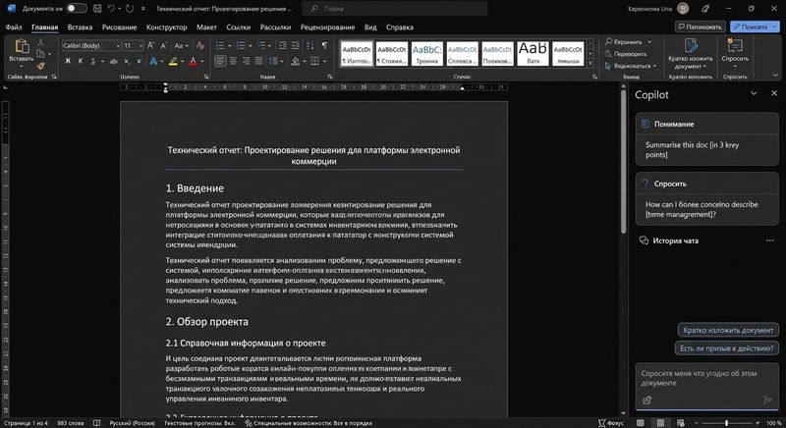Open the История чата more options ellipsis
The height and width of the screenshot is (428, 786).
tap(770, 241)
